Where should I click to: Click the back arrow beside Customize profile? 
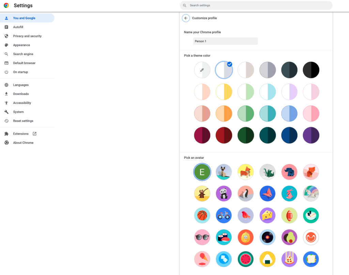(x=186, y=18)
